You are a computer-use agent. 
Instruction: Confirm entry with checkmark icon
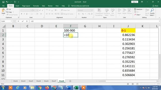tap(23, 21)
